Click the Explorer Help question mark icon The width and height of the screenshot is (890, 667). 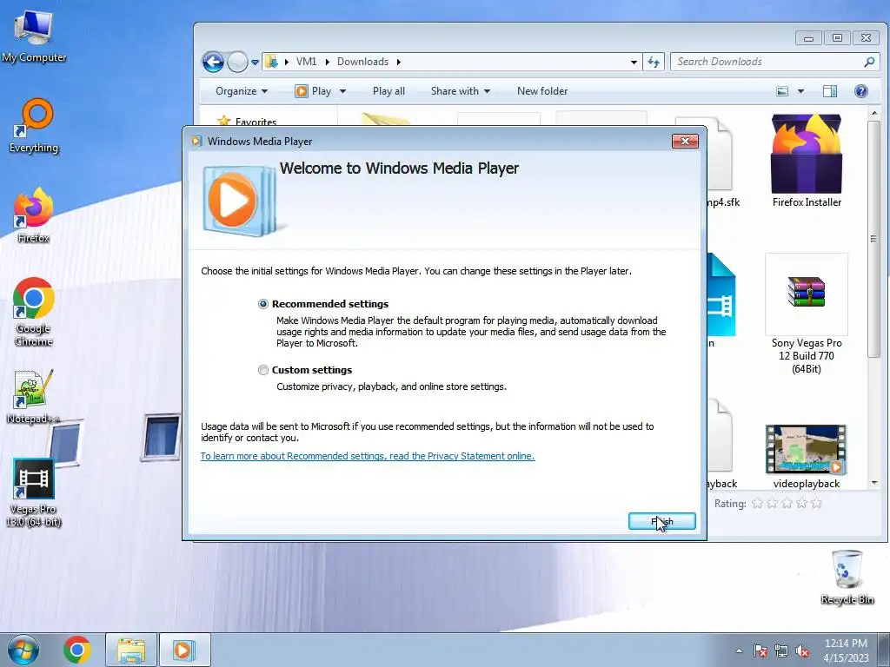(861, 91)
